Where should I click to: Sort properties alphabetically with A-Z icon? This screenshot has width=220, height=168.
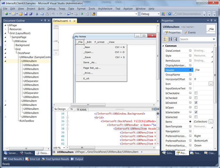(170, 39)
